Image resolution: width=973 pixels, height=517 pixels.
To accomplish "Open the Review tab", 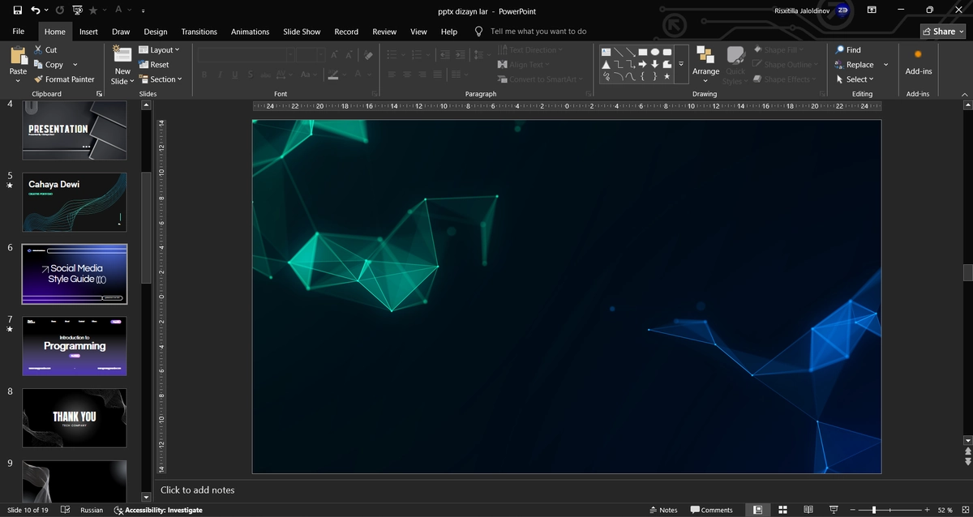I will click(x=384, y=31).
